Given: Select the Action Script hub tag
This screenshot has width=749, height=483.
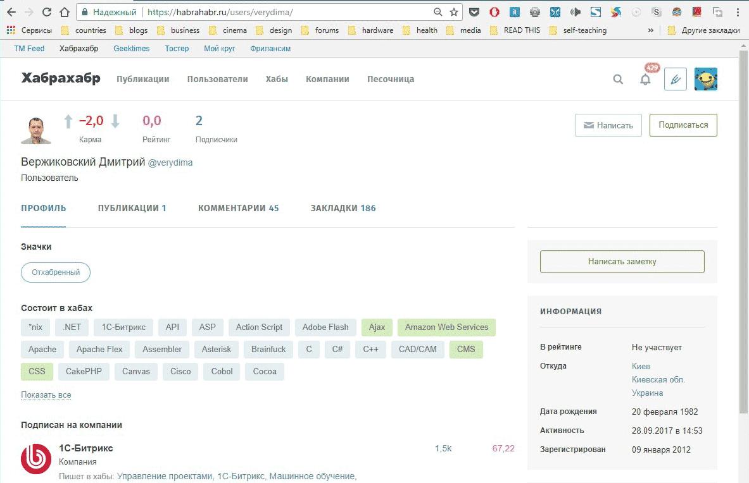Looking at the screenshot, I should tap(259, 327).
